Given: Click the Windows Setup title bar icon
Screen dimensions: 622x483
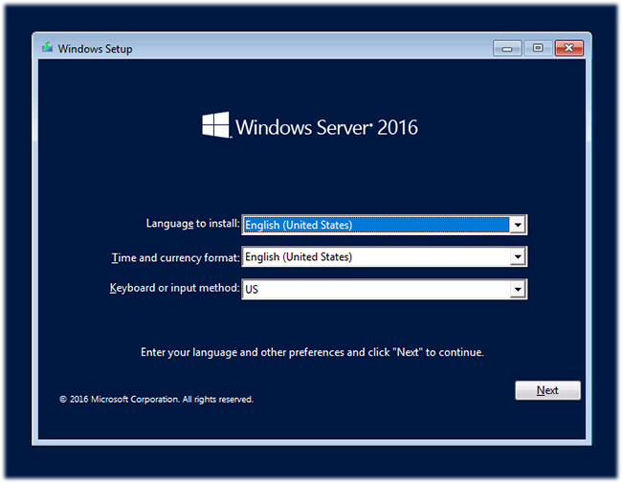Looking at the screenshot, I should click(x=47, y=47).
